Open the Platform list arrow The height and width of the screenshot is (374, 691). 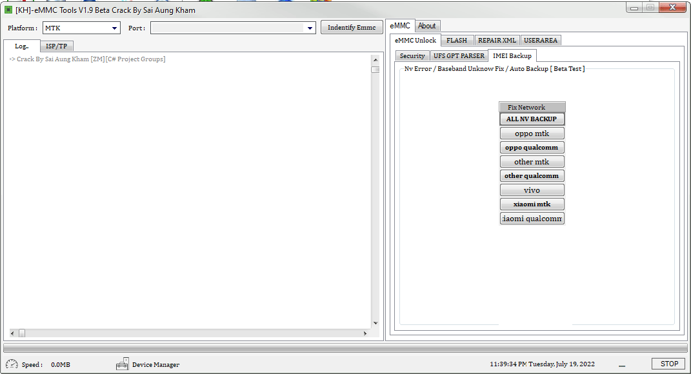pyautogui.click(x=117, y=28)
